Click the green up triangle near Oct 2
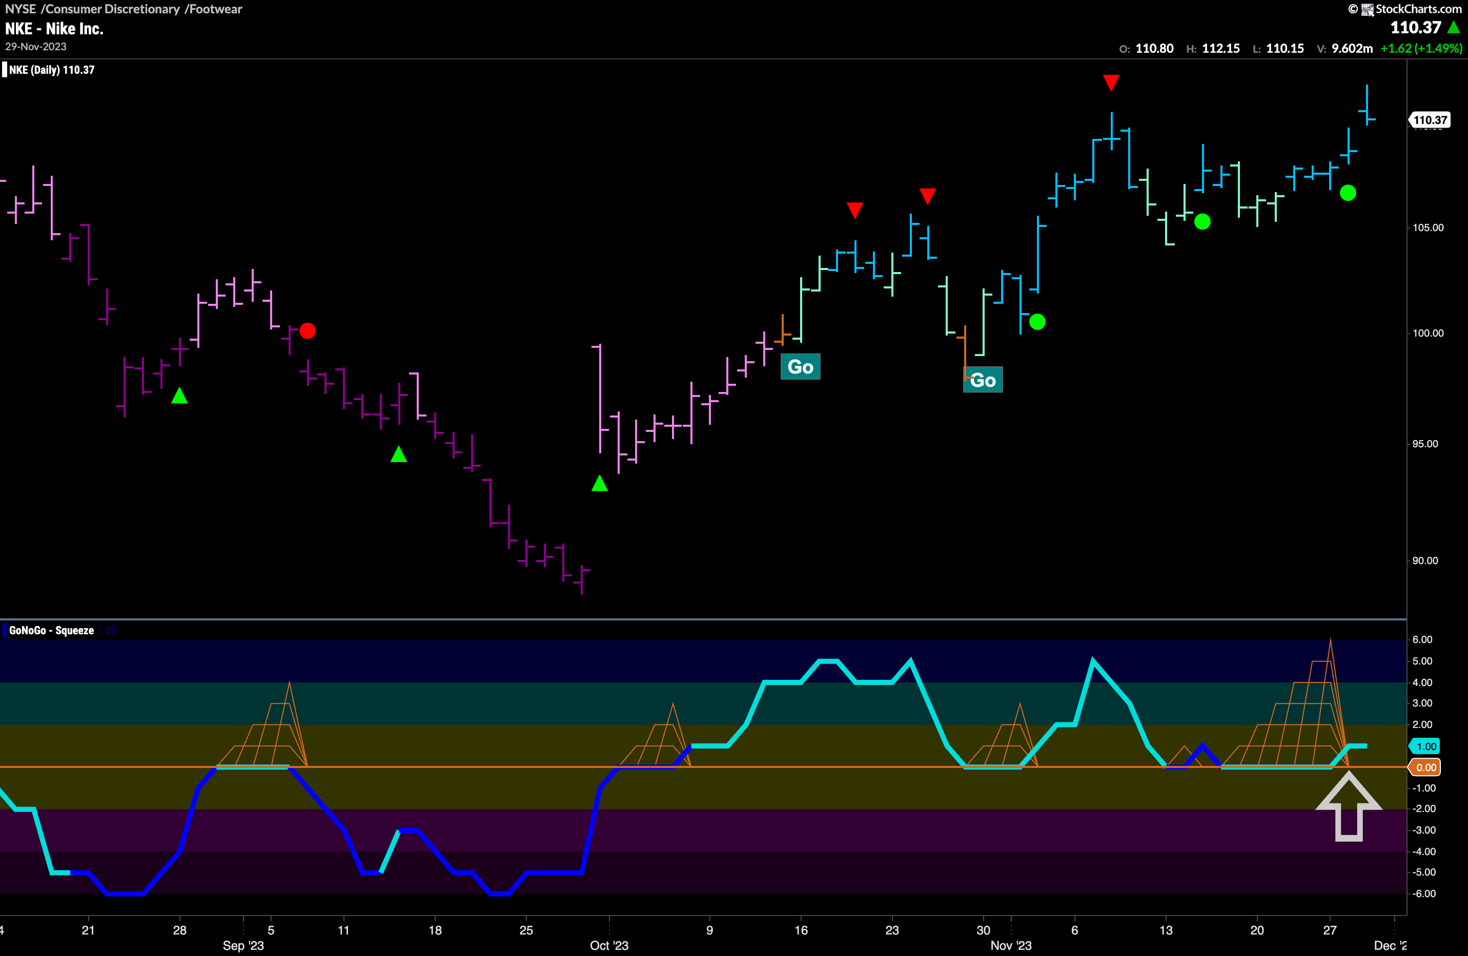Screen dimensions: 1468x956 click(x=600, y=483)
